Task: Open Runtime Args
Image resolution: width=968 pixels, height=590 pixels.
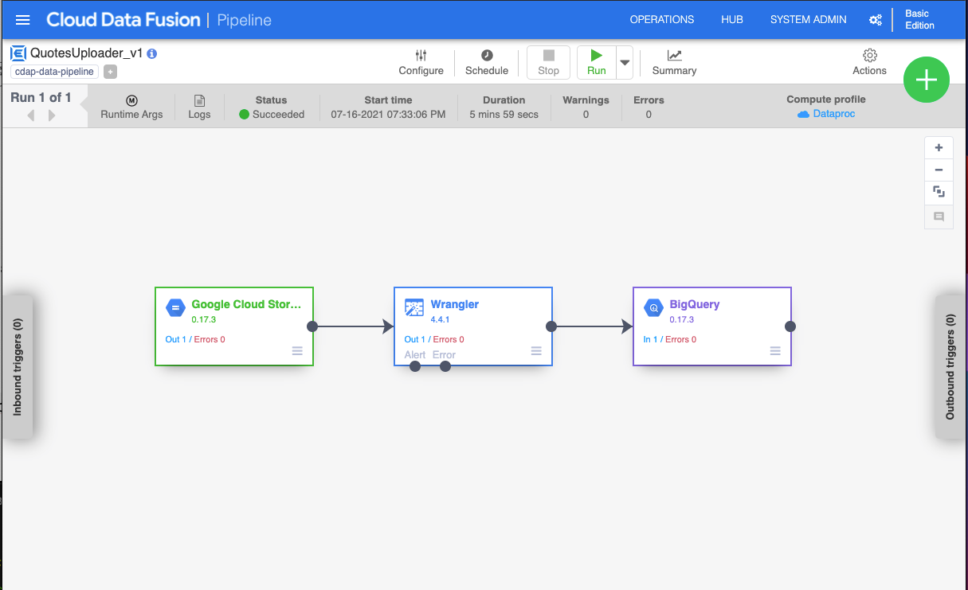Action: pos(131,107)
